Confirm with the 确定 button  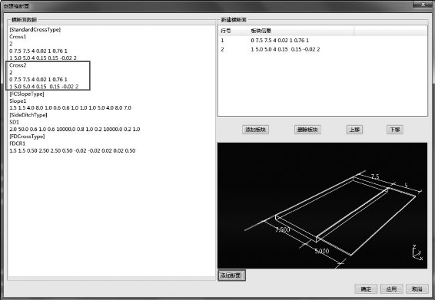[366, 289]
